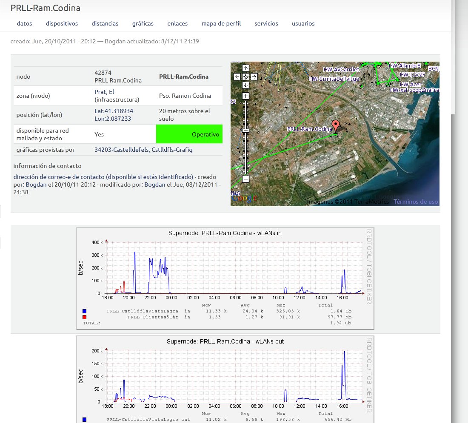Open the 34203-Castelldefels, Cstlldfls-Grafiq link
468x423 pixels.
143,150
